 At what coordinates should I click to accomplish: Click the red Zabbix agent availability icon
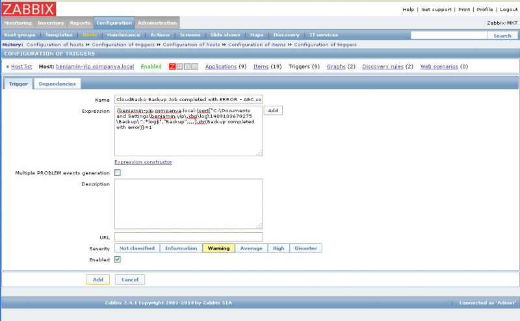[172, 67]
